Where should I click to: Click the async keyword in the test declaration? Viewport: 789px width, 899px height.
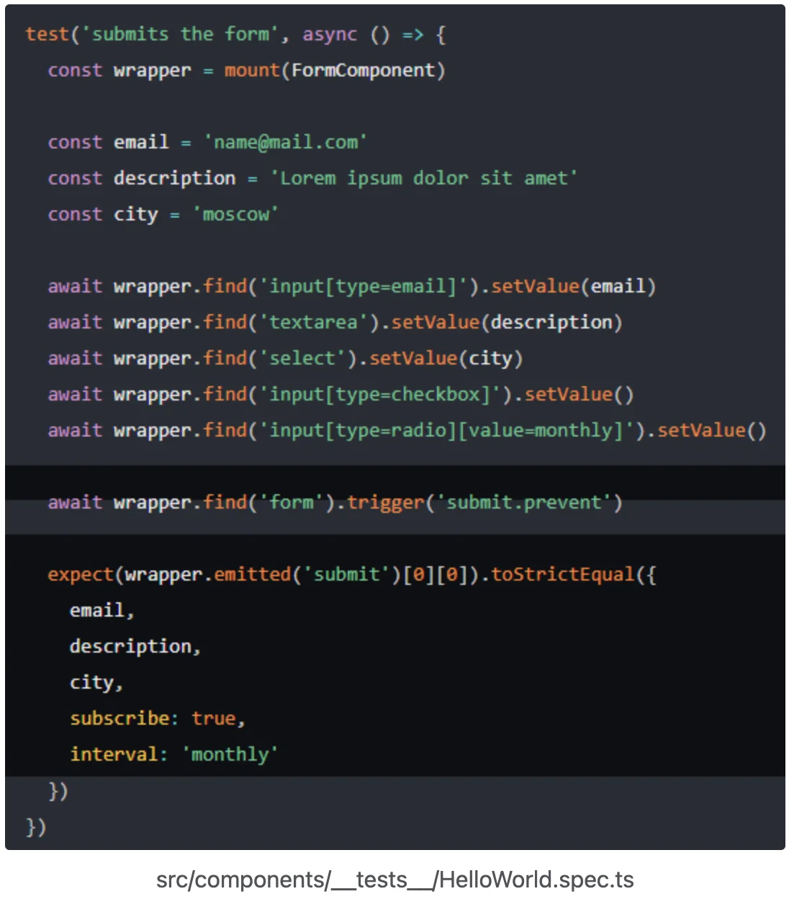tap(329, 34)
